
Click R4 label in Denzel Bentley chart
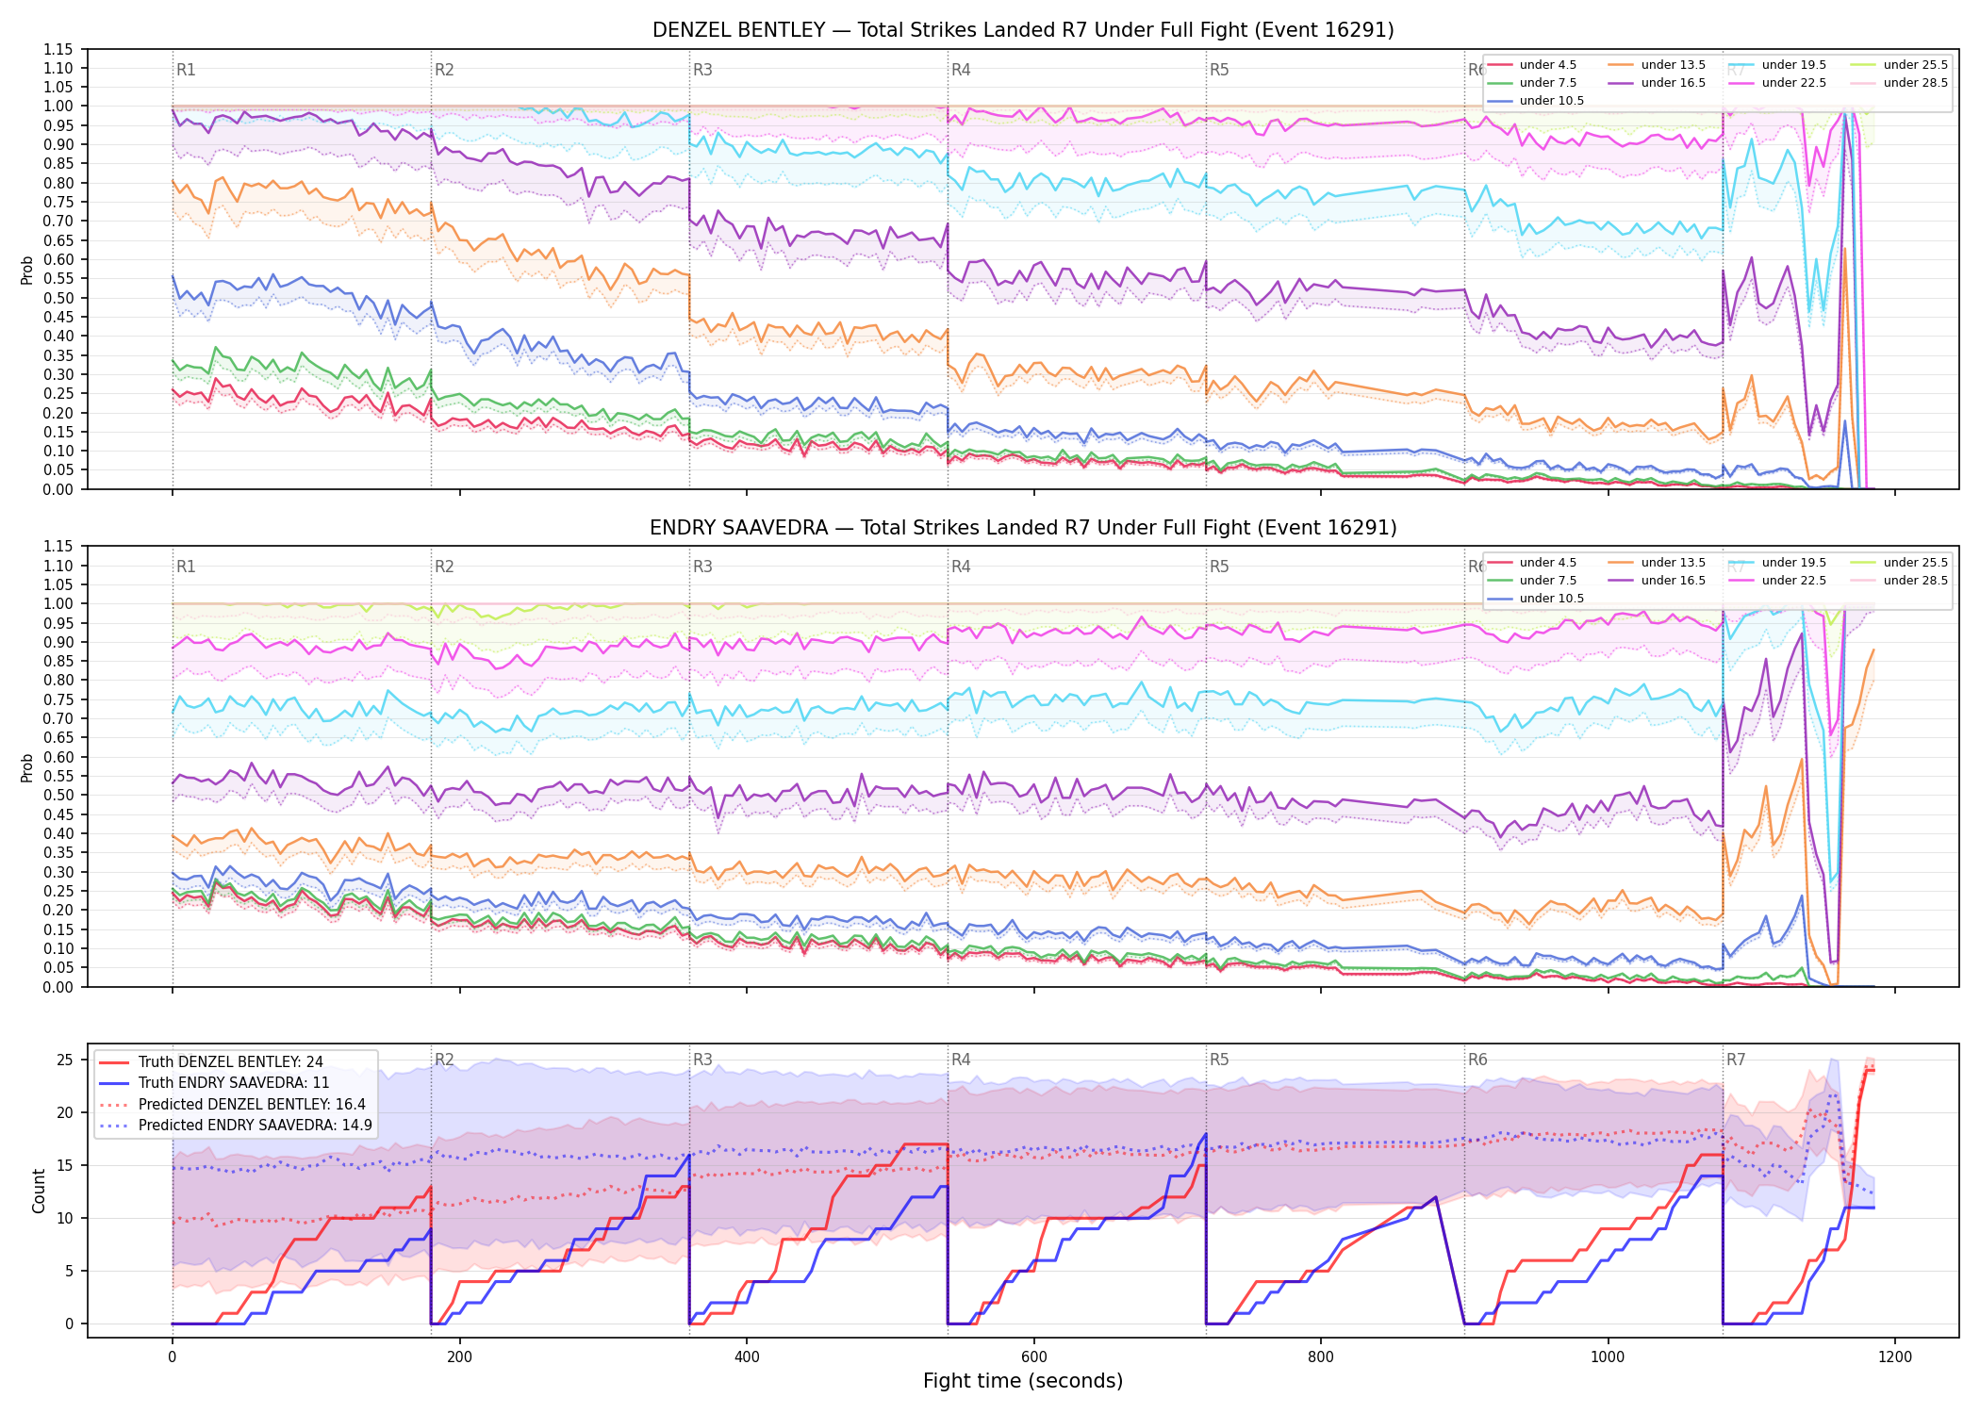[961, 70]
